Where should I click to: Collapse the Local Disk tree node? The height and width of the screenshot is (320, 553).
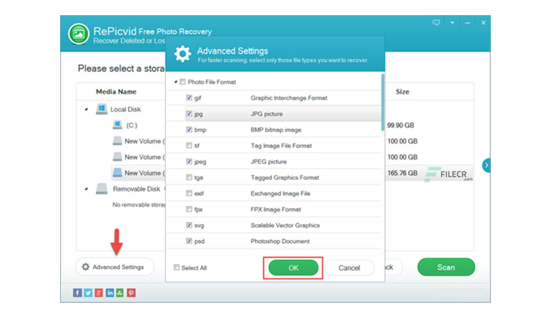pos(86,109)
